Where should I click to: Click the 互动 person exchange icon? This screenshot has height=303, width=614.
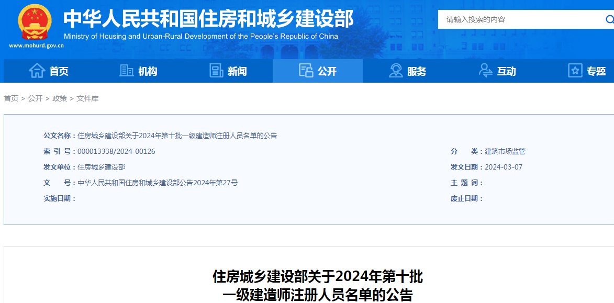coord(486,71)
